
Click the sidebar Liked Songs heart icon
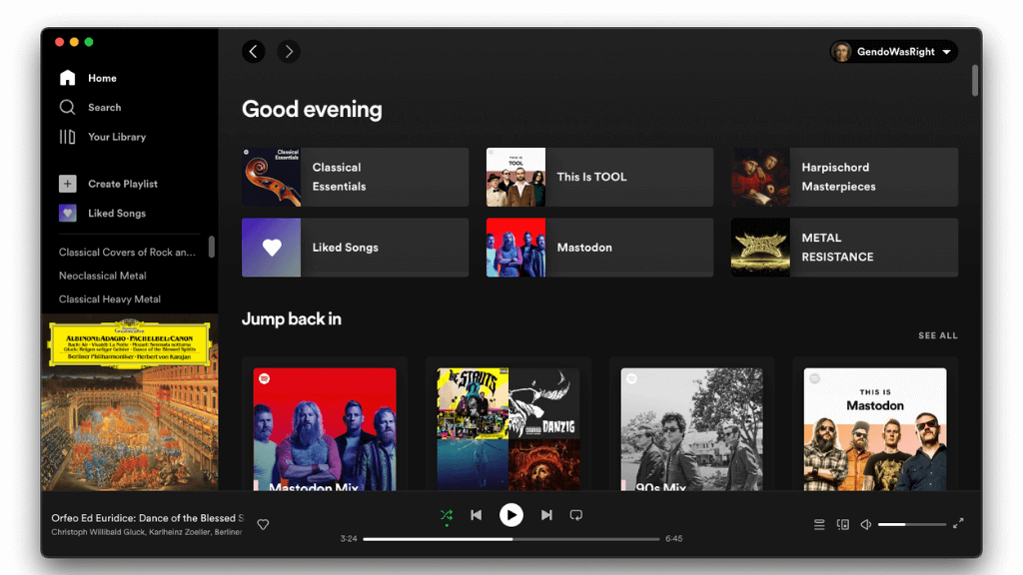tap(67, 214)
